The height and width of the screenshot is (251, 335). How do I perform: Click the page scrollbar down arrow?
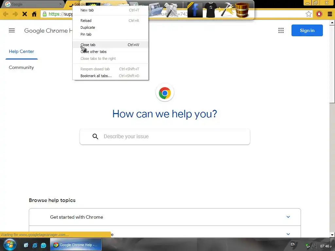coord(332,235)
